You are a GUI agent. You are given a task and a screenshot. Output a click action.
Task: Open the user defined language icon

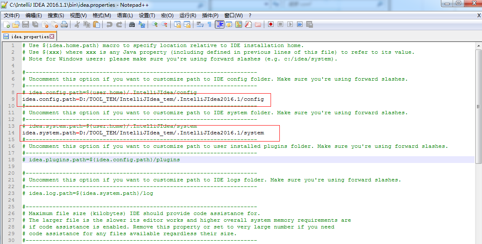[229, 25]
